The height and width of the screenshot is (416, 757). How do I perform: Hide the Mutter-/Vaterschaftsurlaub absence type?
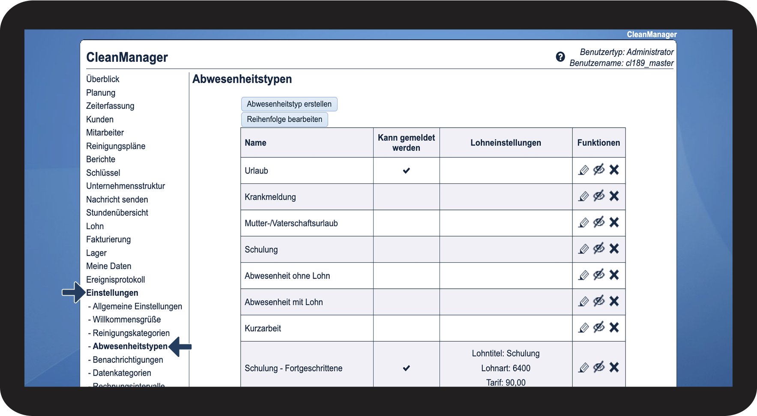(x=599, y=222)
